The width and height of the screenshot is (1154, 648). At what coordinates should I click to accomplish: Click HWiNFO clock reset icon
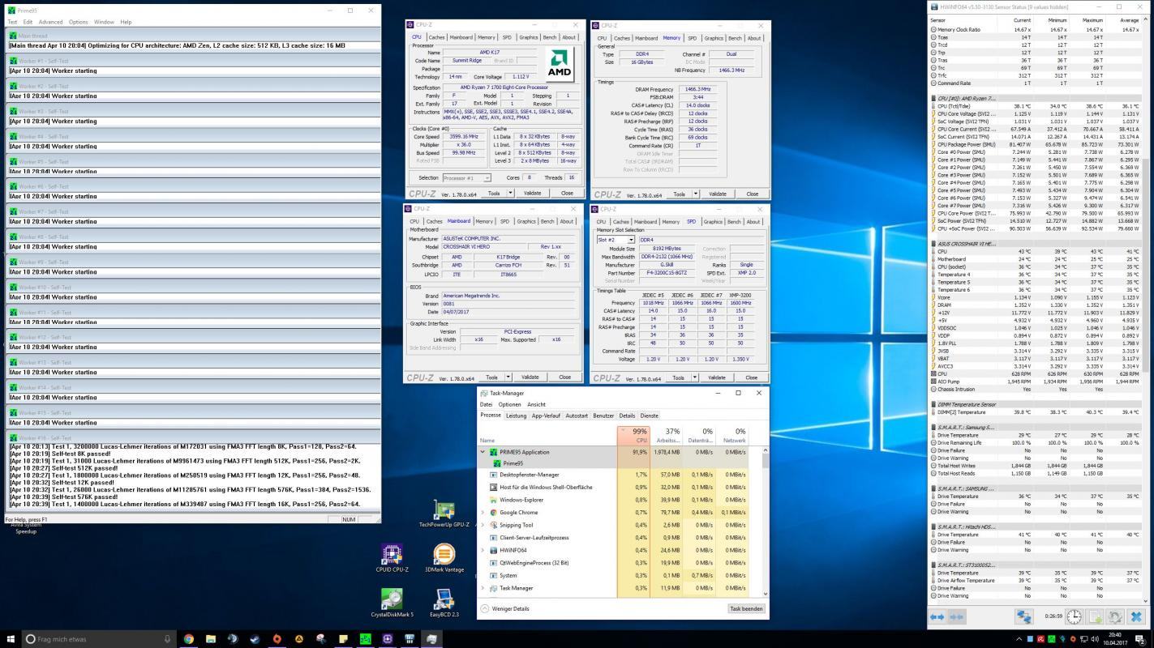coord(1074,617)
